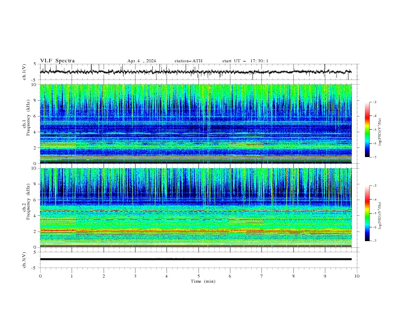Click the "-7" label on ch.2 colorbar

point(374,241)
